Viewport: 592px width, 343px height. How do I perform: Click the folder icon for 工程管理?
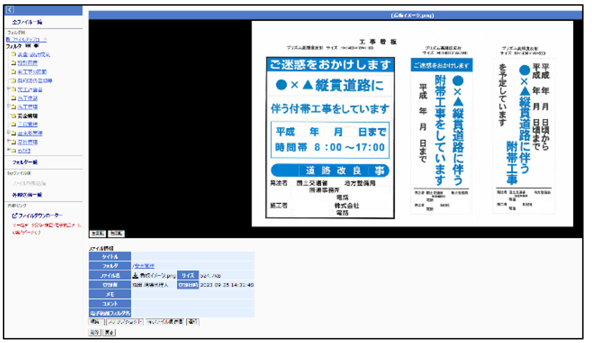pyautogui.click(x=13, y=125)
